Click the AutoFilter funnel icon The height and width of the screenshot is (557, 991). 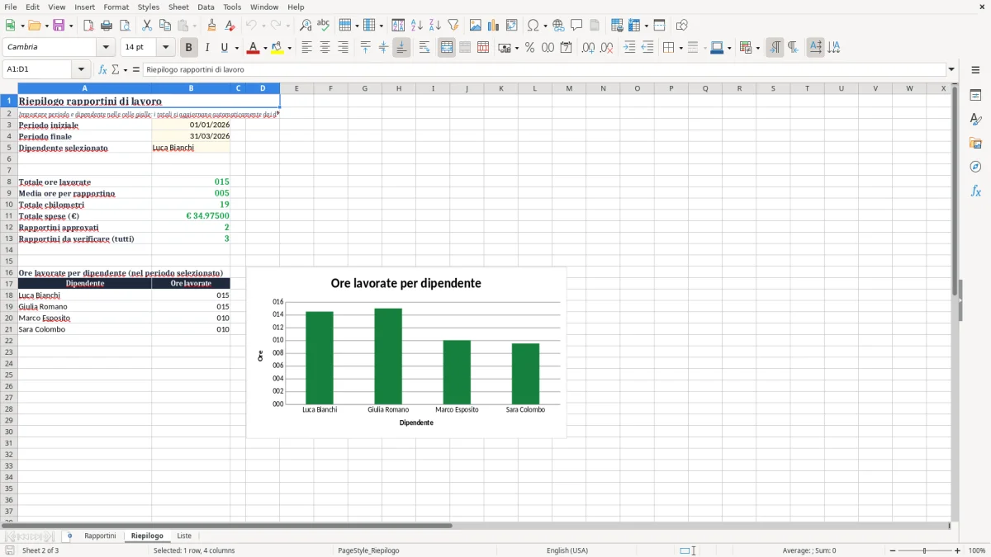[453, 26]
